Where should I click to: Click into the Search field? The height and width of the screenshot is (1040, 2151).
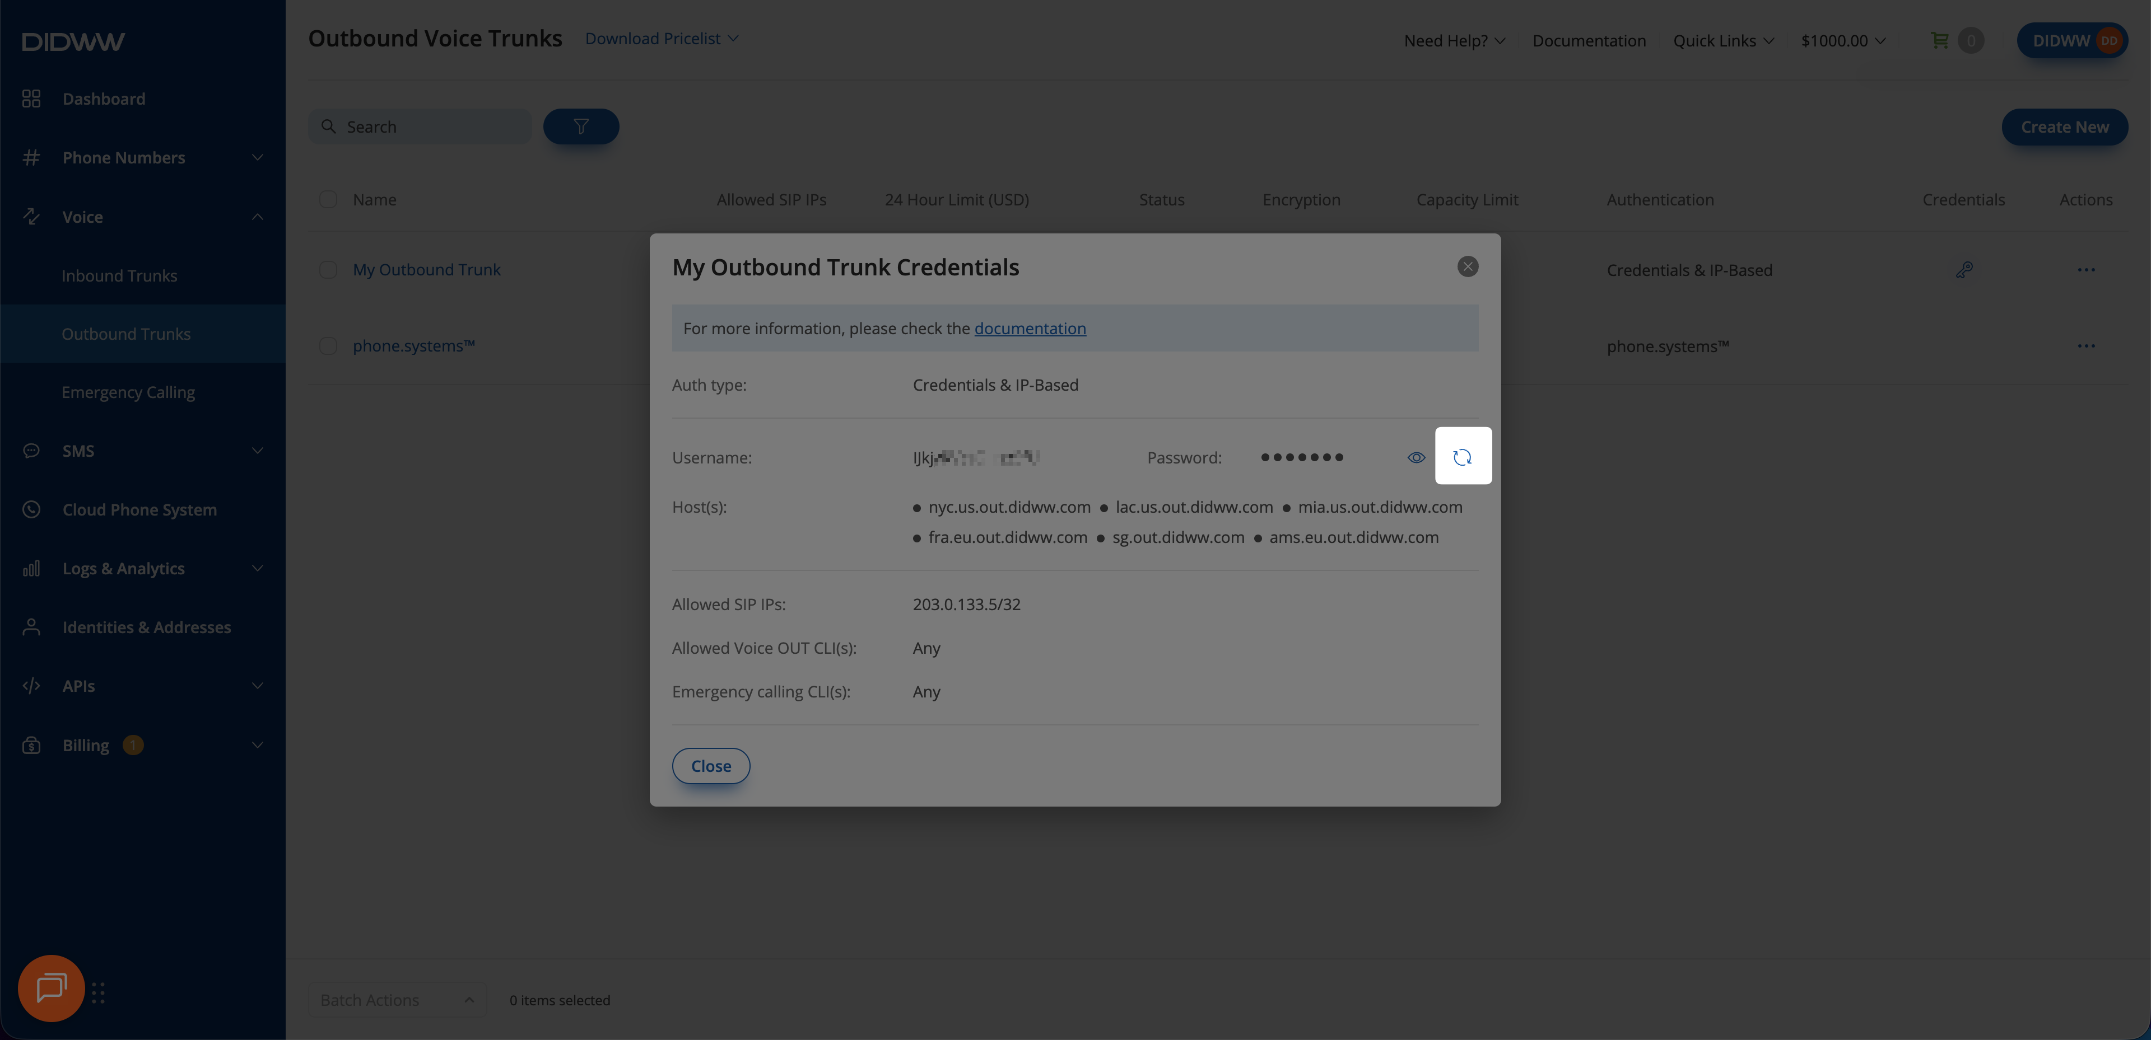click(x=420, y=126)
